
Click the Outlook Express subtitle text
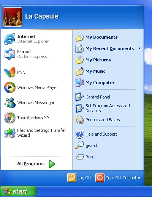(x=32, y=56)
